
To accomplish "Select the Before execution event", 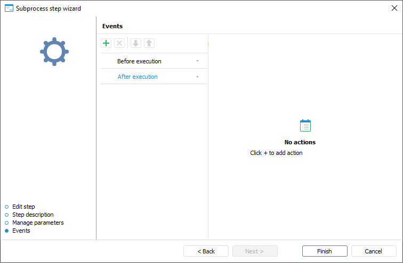I will pyautogui.click(x=139, y=61).
